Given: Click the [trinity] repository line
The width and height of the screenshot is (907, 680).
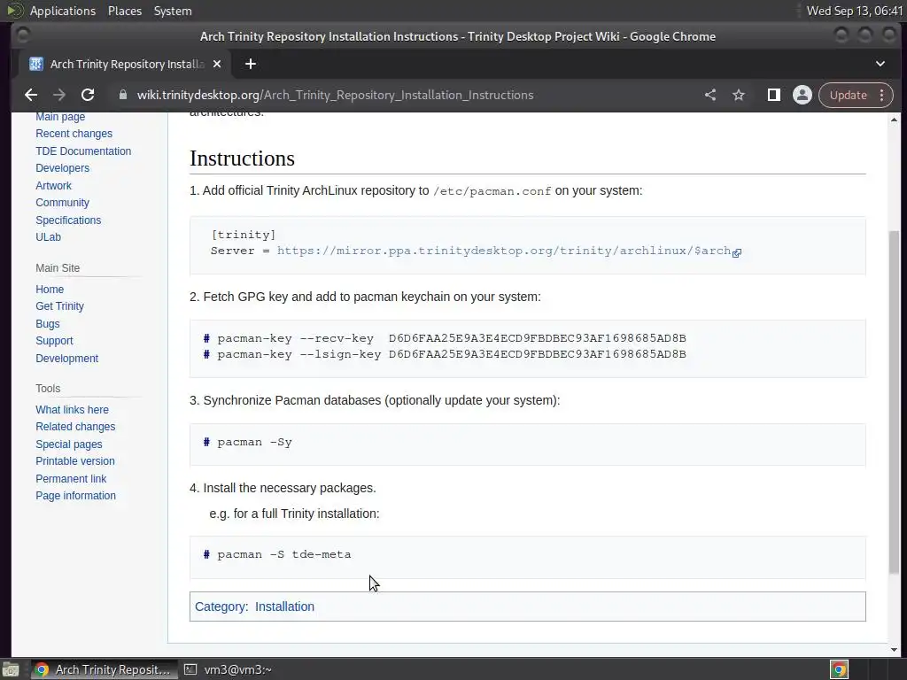Looking at the screenshot, I should [x=244, y=235].
